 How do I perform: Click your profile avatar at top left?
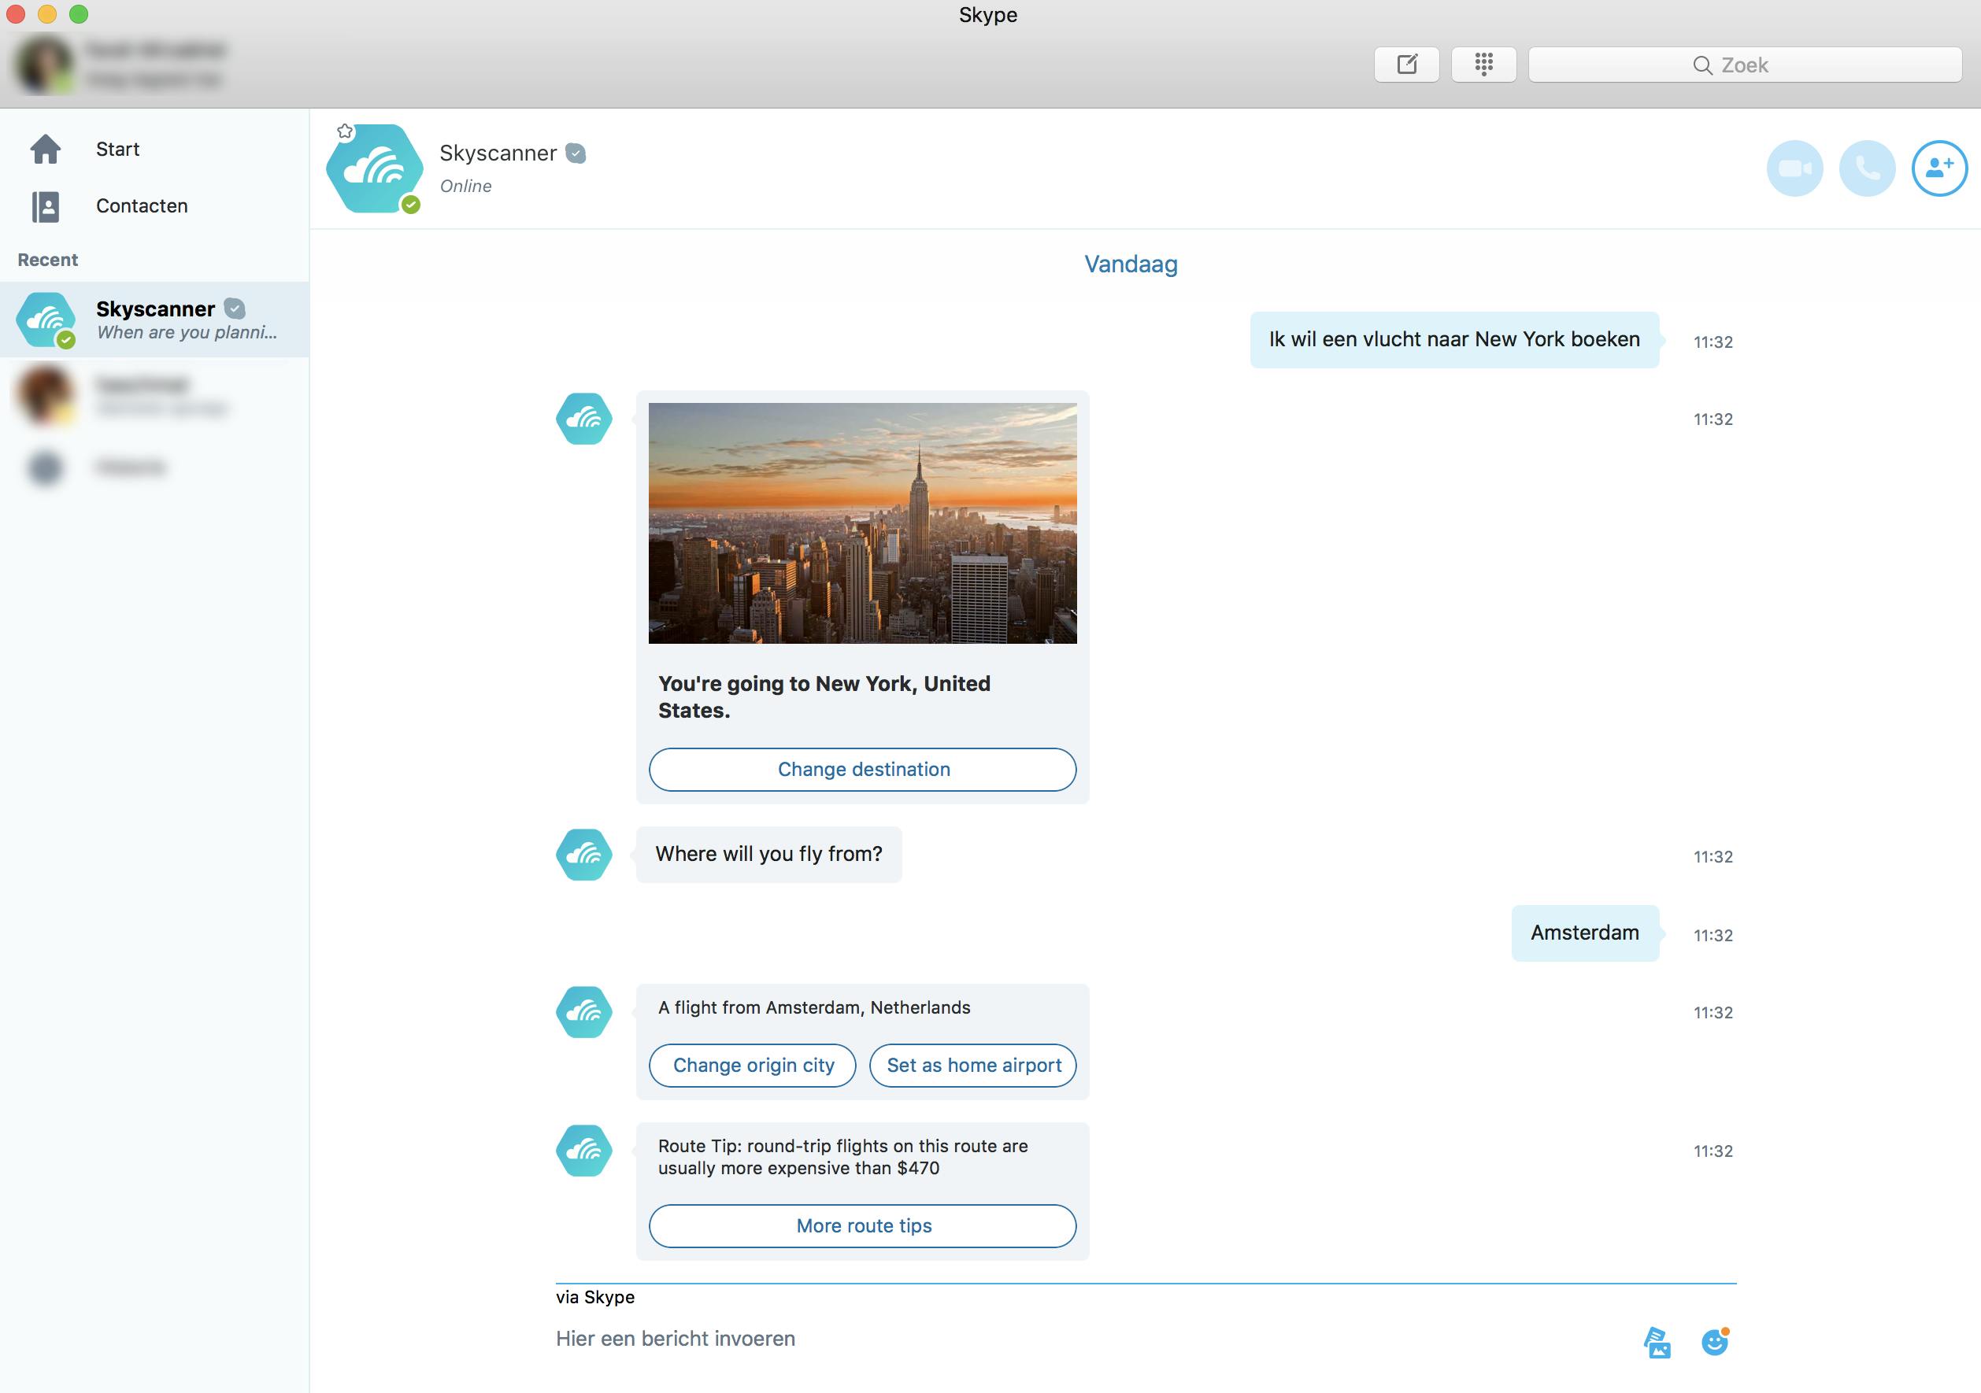pos(45,65)
